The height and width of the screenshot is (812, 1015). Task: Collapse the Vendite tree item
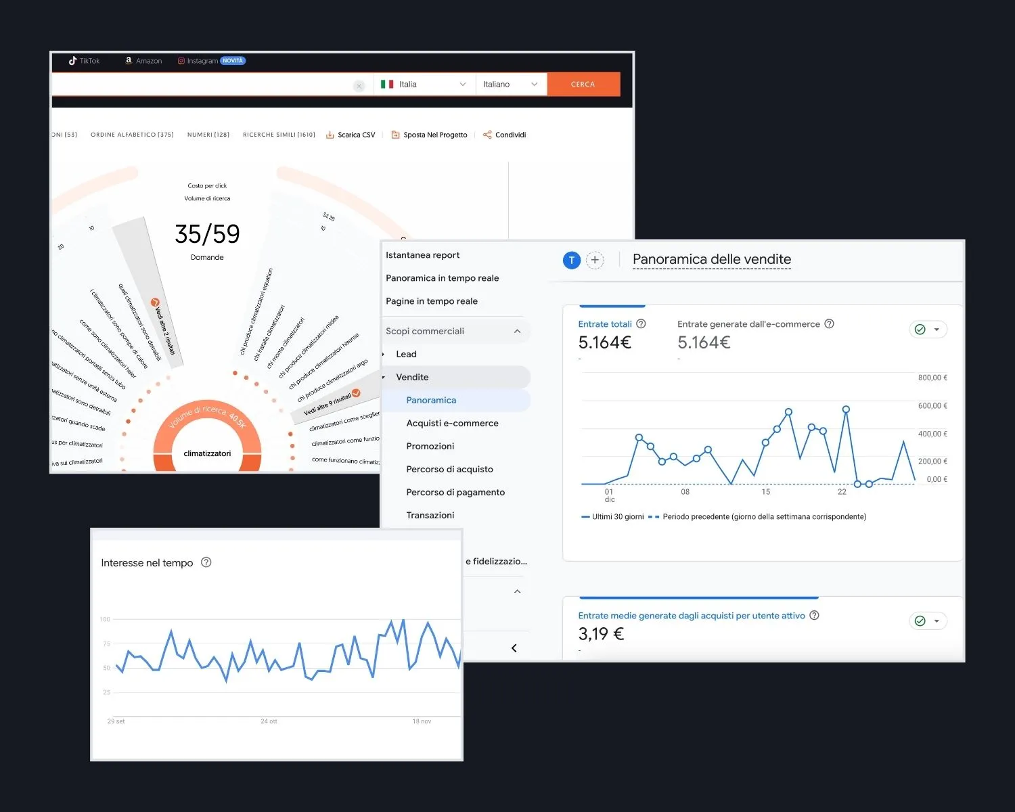[384, 378]
